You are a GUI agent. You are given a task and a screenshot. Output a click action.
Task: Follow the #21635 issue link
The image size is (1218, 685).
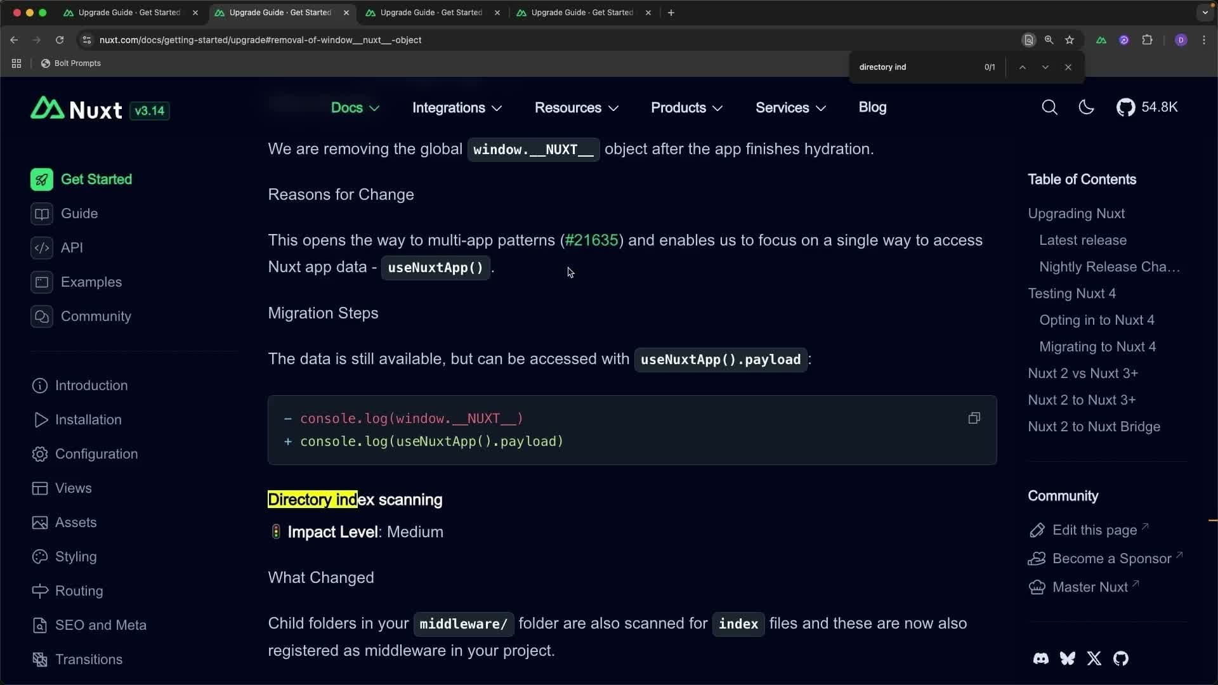(591, 240)
